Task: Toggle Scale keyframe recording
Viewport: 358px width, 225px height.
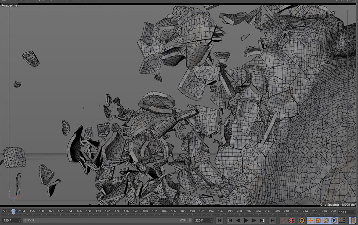Action: 318,221
